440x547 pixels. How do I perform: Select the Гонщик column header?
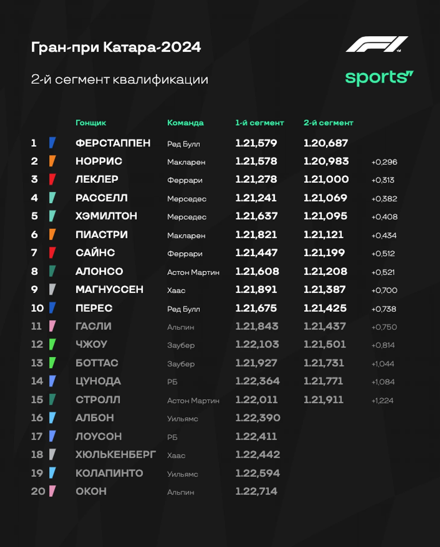[91, 123]
